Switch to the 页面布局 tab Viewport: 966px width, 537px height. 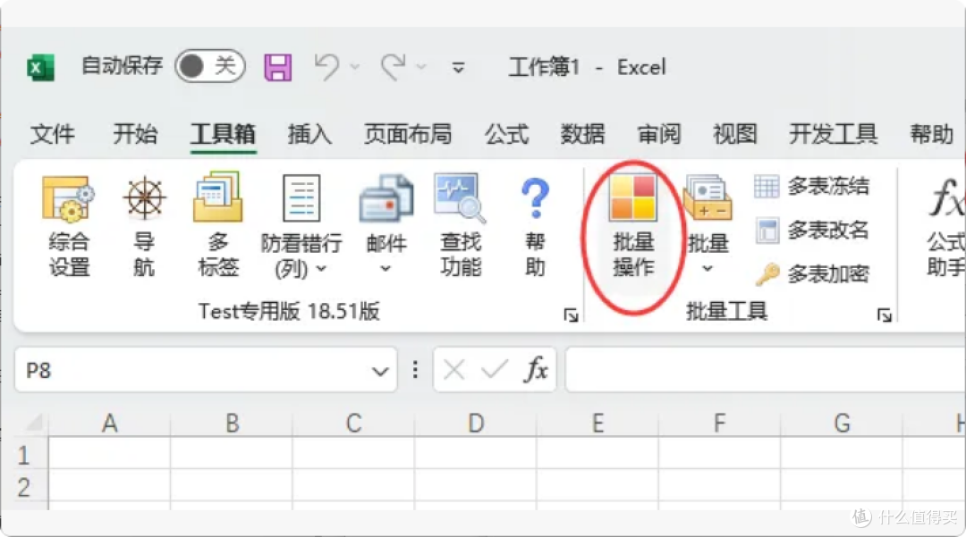[x=408, y=133]
